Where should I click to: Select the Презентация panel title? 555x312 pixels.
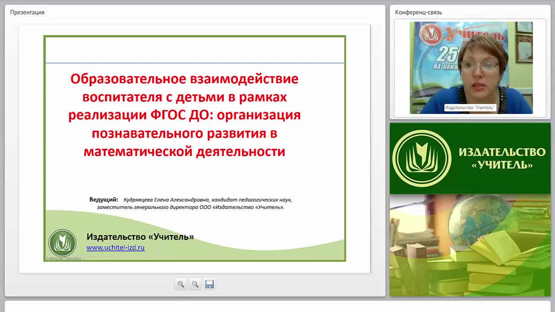pos(27,12)
